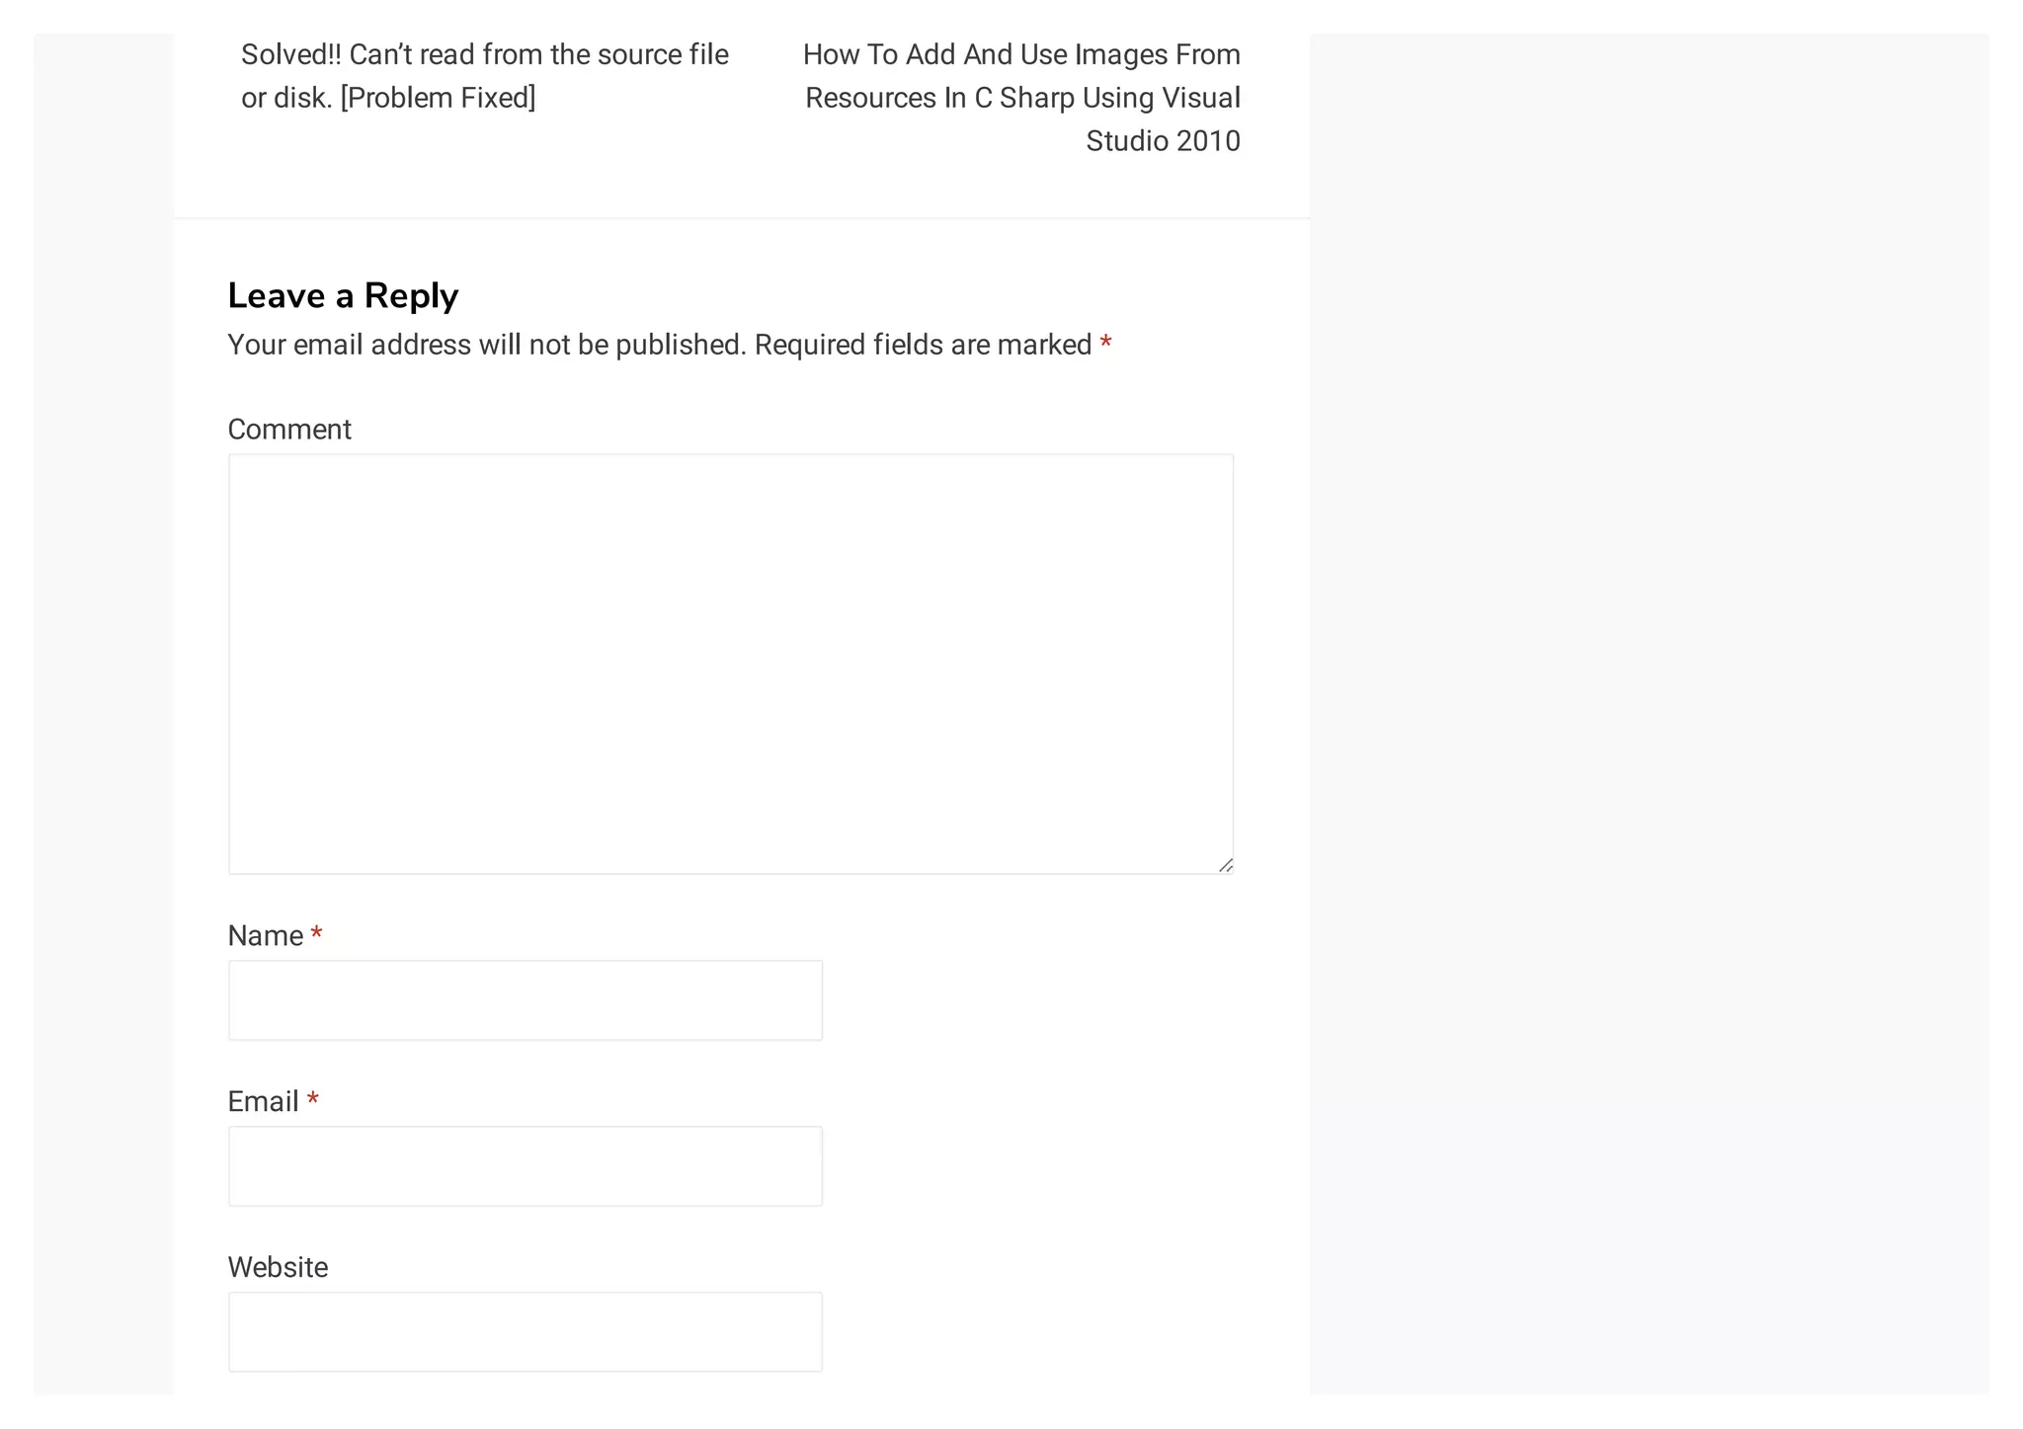Viewport: 2023px width, 1429px height.
Task: Grab the Comment box resize handle
Action: point(1225,865)
